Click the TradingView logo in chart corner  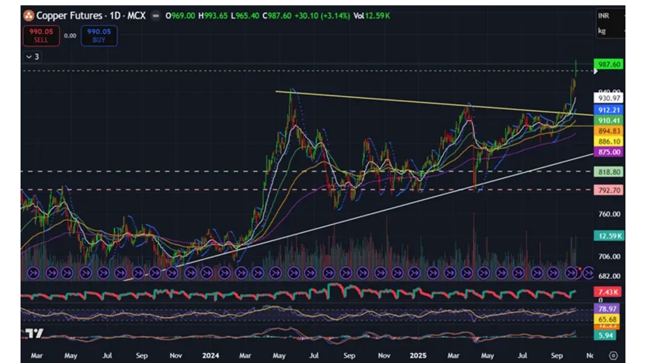(x=34, y=334)
